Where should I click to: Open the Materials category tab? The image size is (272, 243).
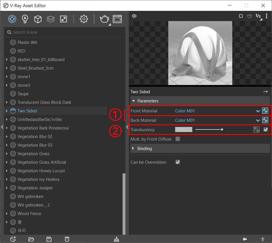coord(12,19)
